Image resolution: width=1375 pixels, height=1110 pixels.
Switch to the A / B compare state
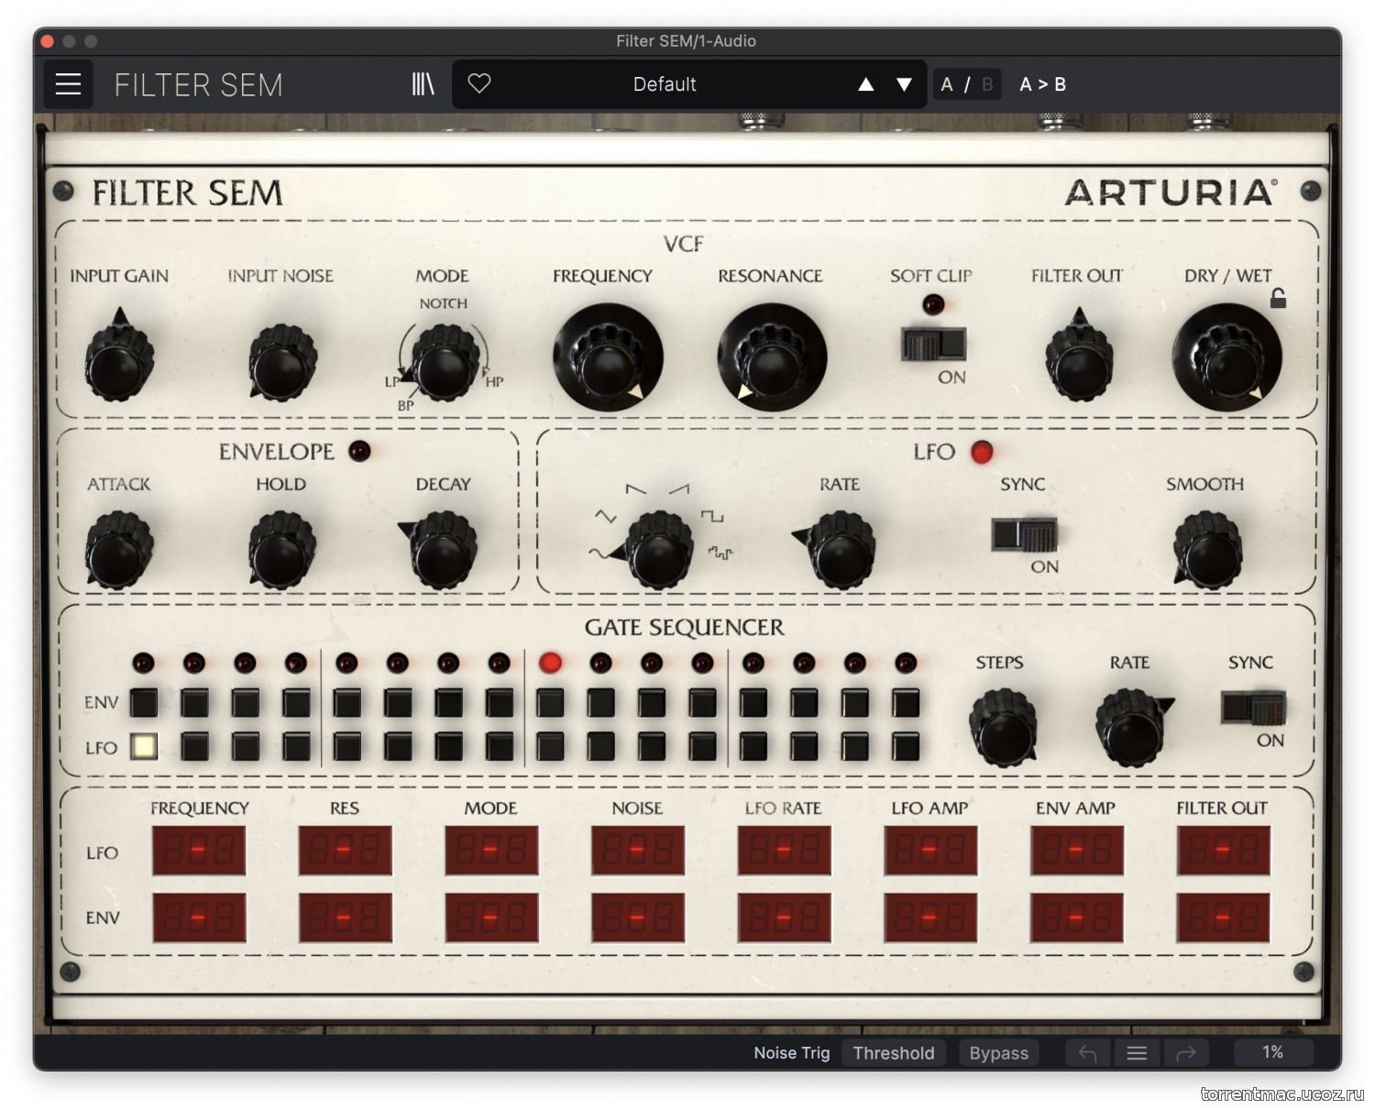(966, 84)
